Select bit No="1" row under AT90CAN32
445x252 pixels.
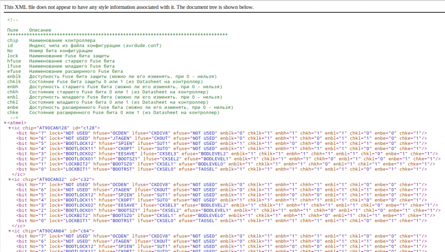(226, 215)
